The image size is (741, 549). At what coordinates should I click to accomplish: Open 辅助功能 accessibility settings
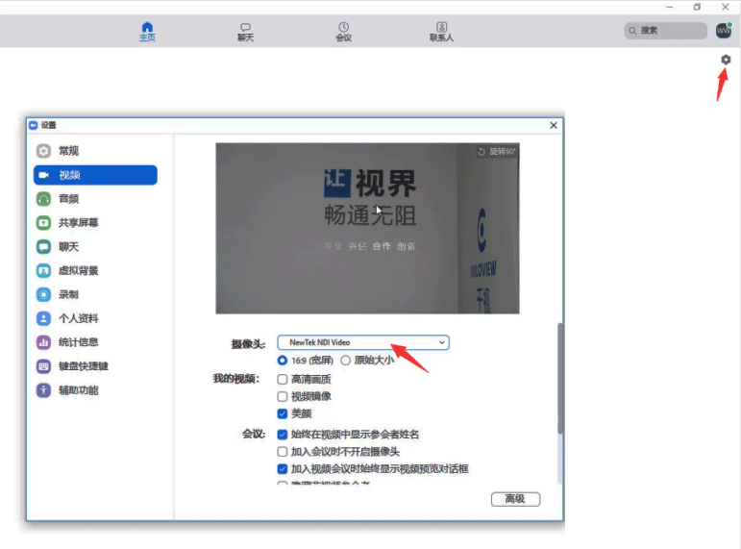pos(95,390)
